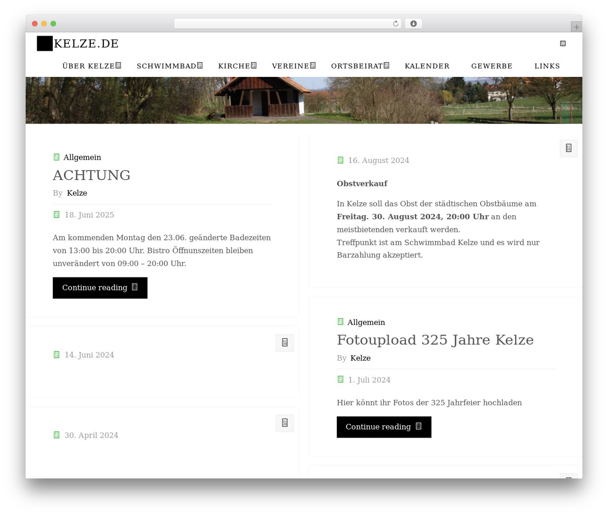Open the Fotoupload 325 Jahre Kelze title
The image size is (608, 515).
[x=435, y=340]
